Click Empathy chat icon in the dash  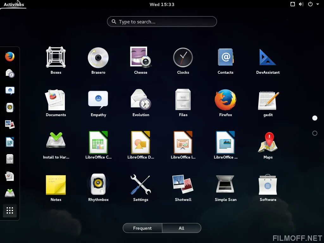pyautogui.click(x=10, y=90)
